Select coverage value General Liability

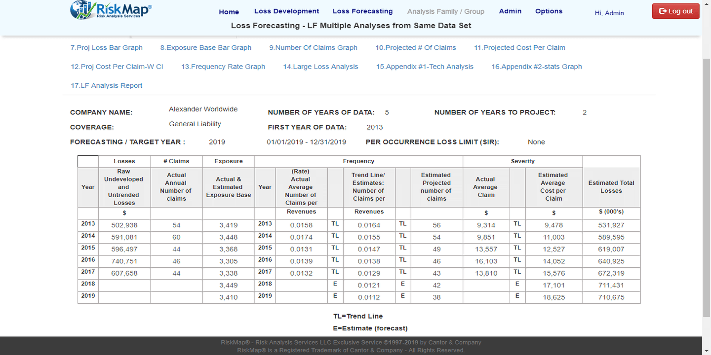click(195, 124)
